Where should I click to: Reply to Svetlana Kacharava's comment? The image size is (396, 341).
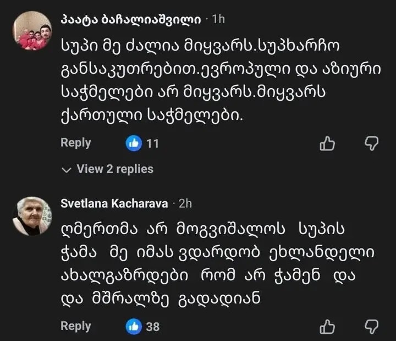(76, 326)
